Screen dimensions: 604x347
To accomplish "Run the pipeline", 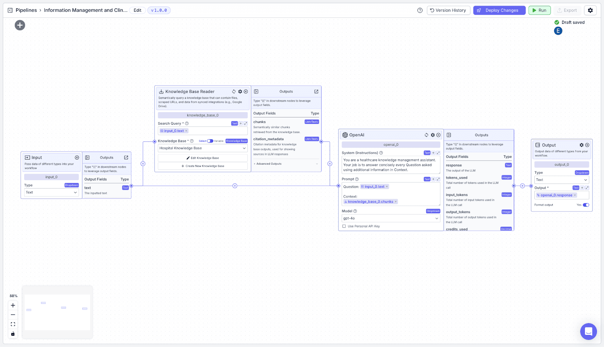I will point(539,10).
